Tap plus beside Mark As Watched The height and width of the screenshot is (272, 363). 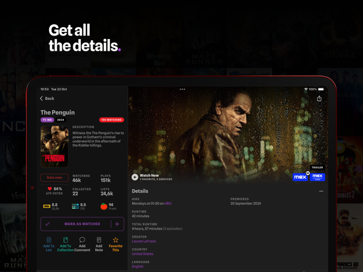117,224
